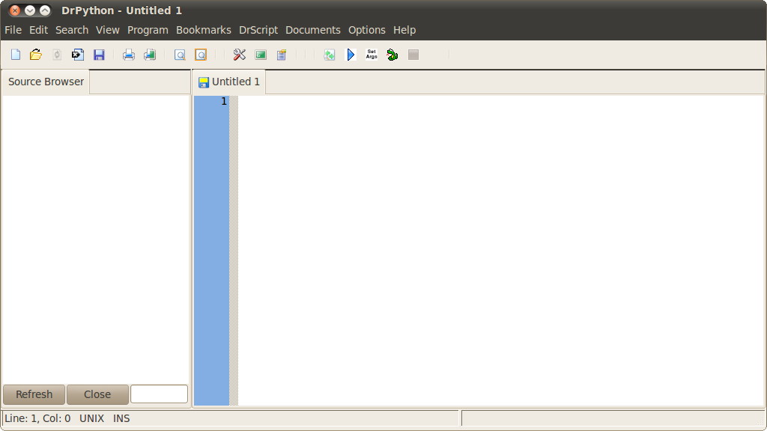Save the file with the floppy icon
This screenshot has height=431, width=767.
point(100,55)
